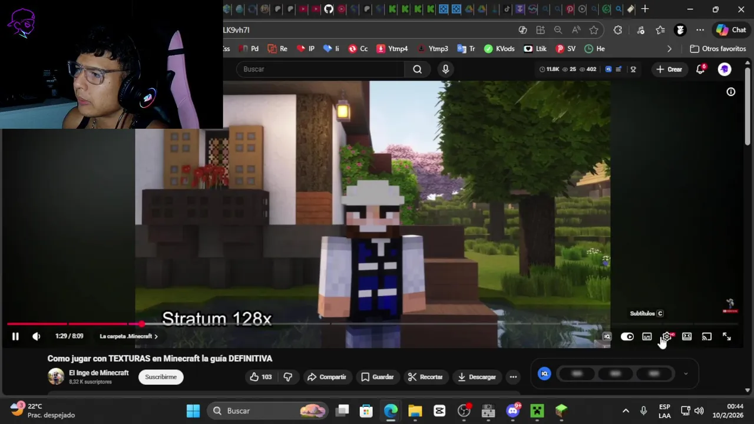
Task: Cast video to another device
Action: click(x=707, y=336)
